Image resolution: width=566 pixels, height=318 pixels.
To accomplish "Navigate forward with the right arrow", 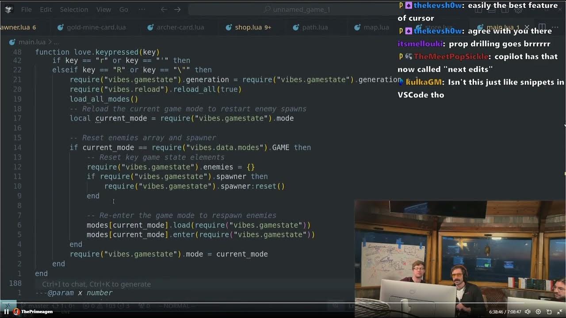I will click(177, 9).
